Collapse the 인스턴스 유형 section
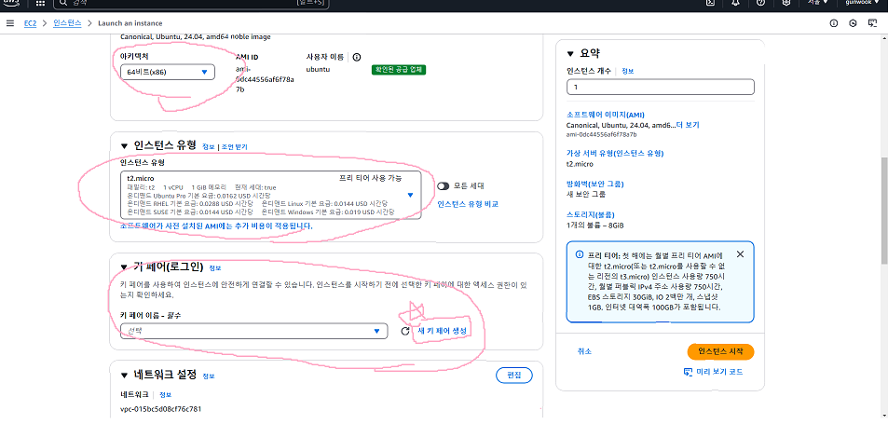This screenshot has width=888, height=424. [x=124, y=145]
